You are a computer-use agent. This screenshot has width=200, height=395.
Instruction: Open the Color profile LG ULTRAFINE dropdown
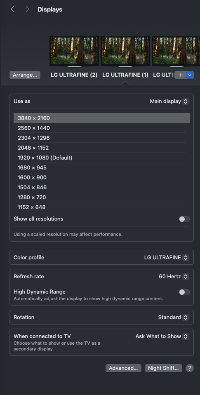point(166,257)
